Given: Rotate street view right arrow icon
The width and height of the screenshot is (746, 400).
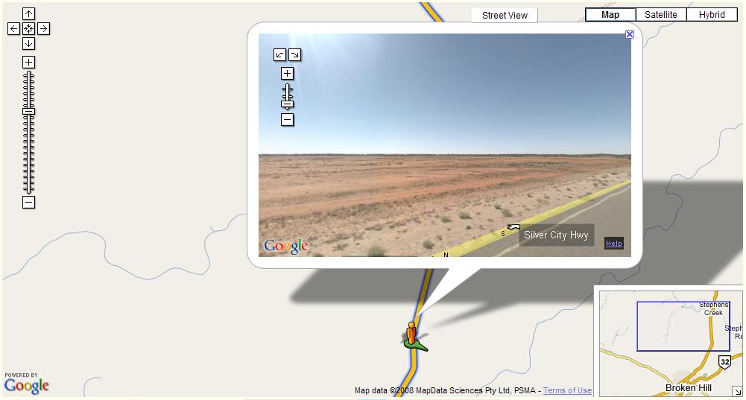Looking at the screenshot, I should point(295,54).
